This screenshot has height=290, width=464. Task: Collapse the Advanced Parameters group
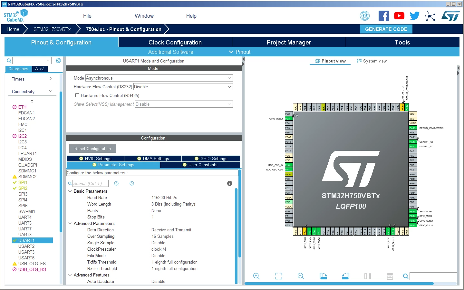pyautogui.click(x=70, y=223)
